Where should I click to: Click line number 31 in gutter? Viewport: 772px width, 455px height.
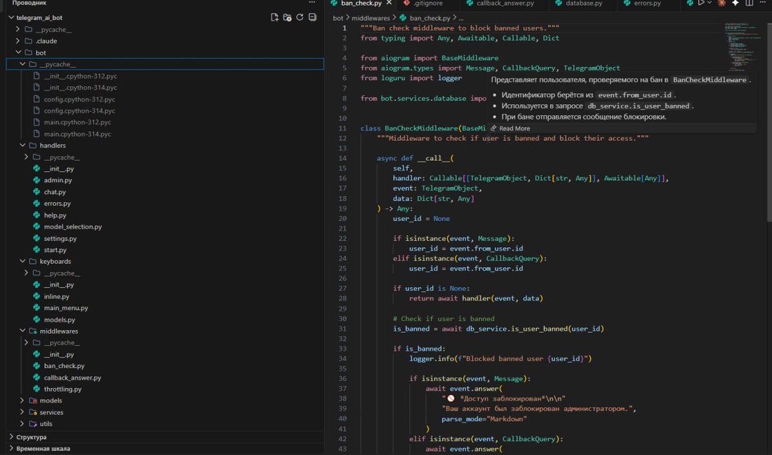[343, 328]
